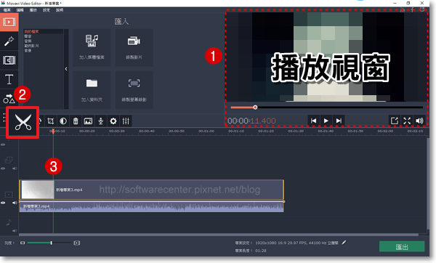The height and width of the screenshot is (263, 436).
Task: Detach the player window icon
Action: coord(395,121)
